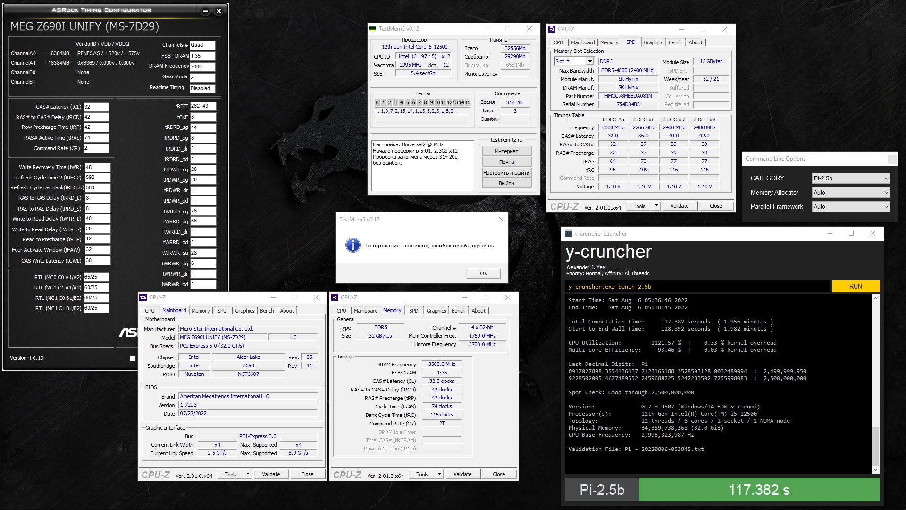Open Graphics tab in CPU-Z Memory window
The height and width of the screenshot is (510, 906).
click(x=436, y=311)
